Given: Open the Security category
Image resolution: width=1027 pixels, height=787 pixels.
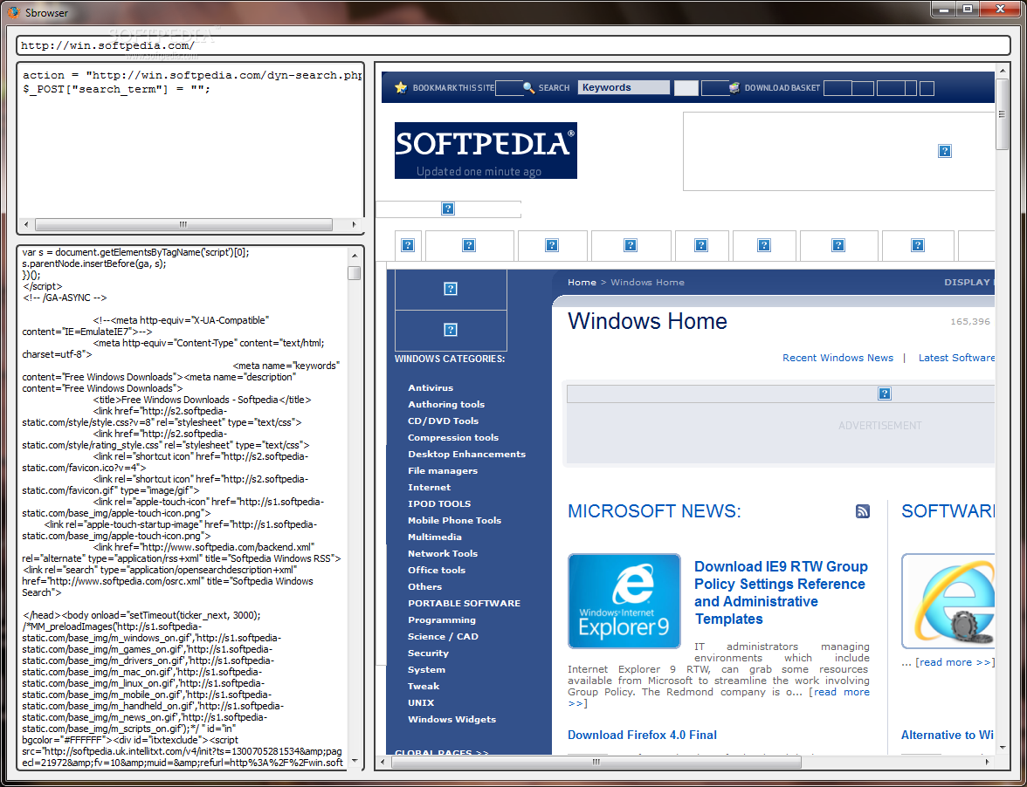Looking at the screenshot, I should click(x=428, y=653).
